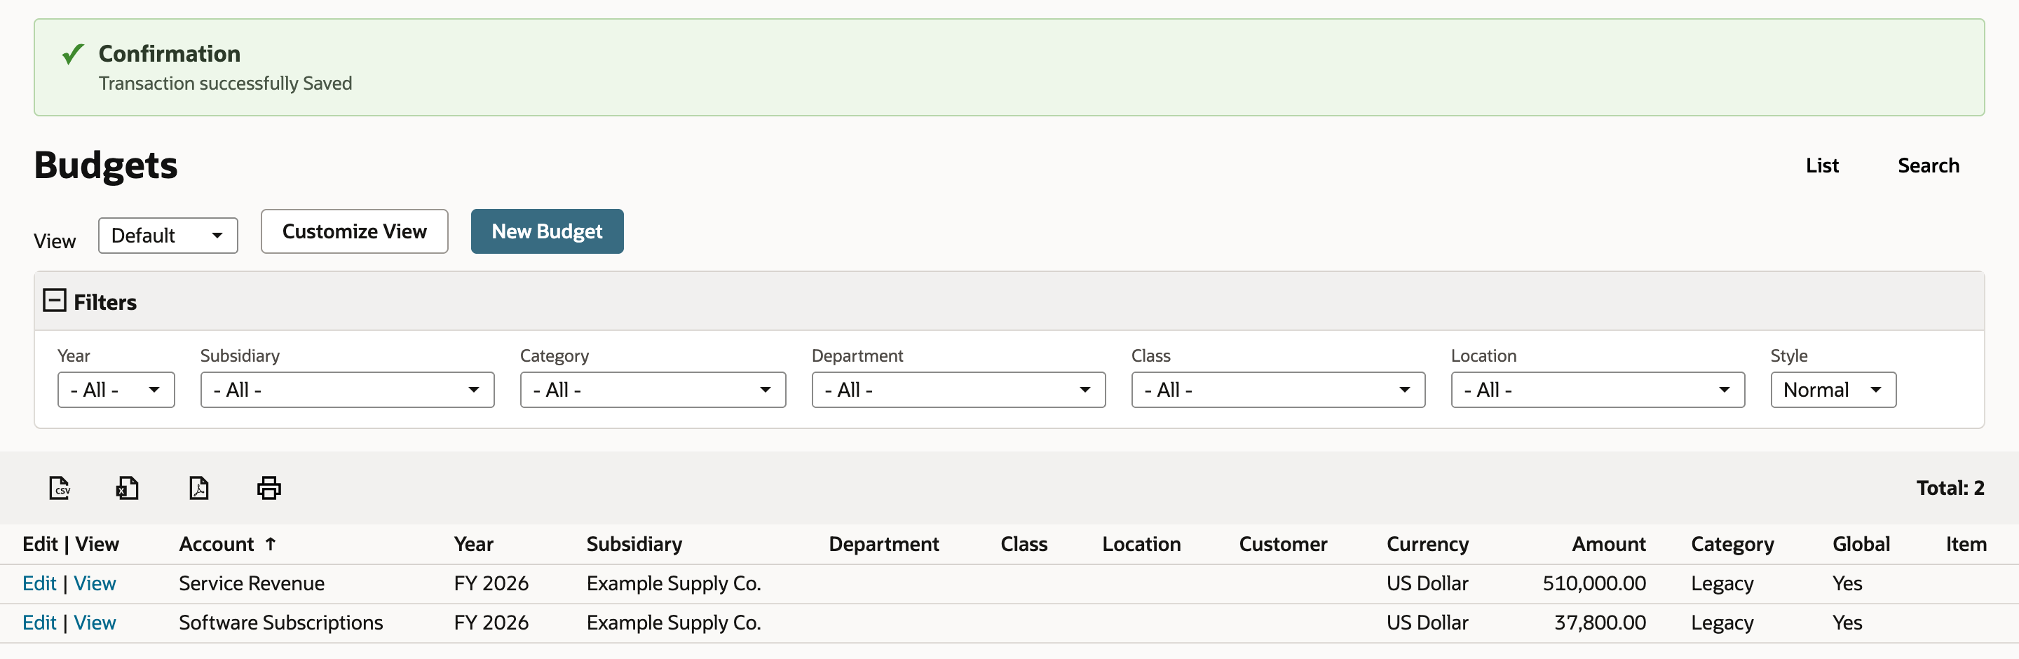Edit the Service Revenue budget
2019x659 pixels.
tap(39, 583)
